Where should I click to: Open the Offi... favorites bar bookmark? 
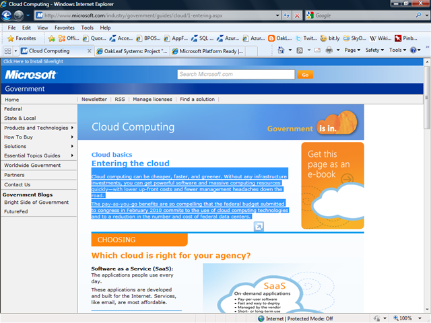pyautogui.click(x=69, y=38)
